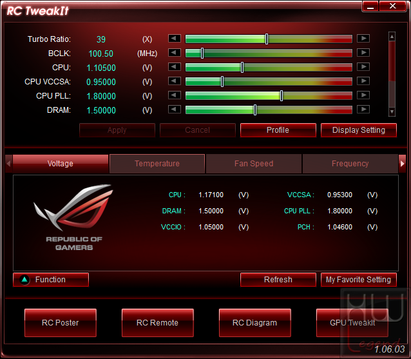Increase BCLK with right arrow

click(x=363, y=53)
